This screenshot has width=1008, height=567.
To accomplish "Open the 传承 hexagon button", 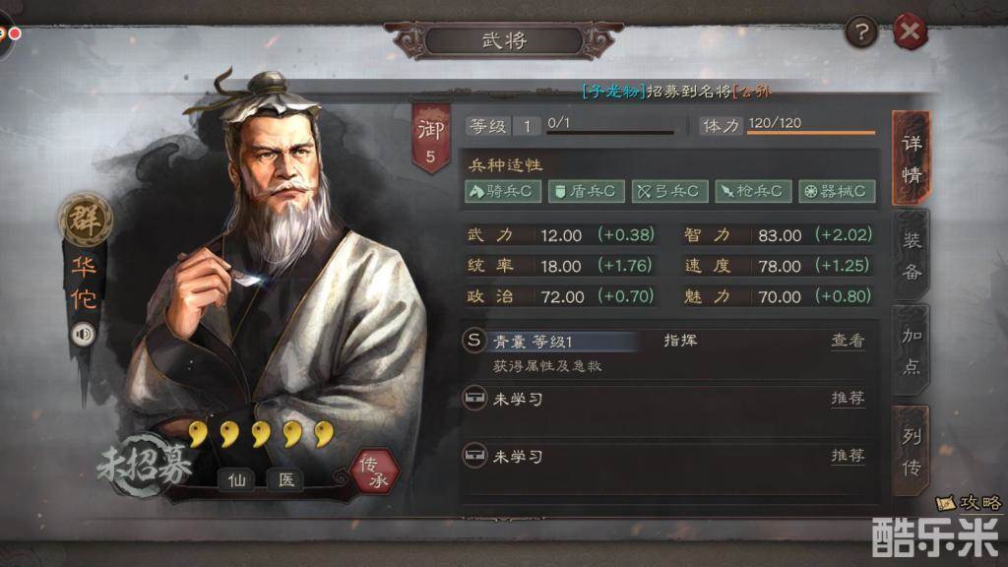I will point(374,472).
